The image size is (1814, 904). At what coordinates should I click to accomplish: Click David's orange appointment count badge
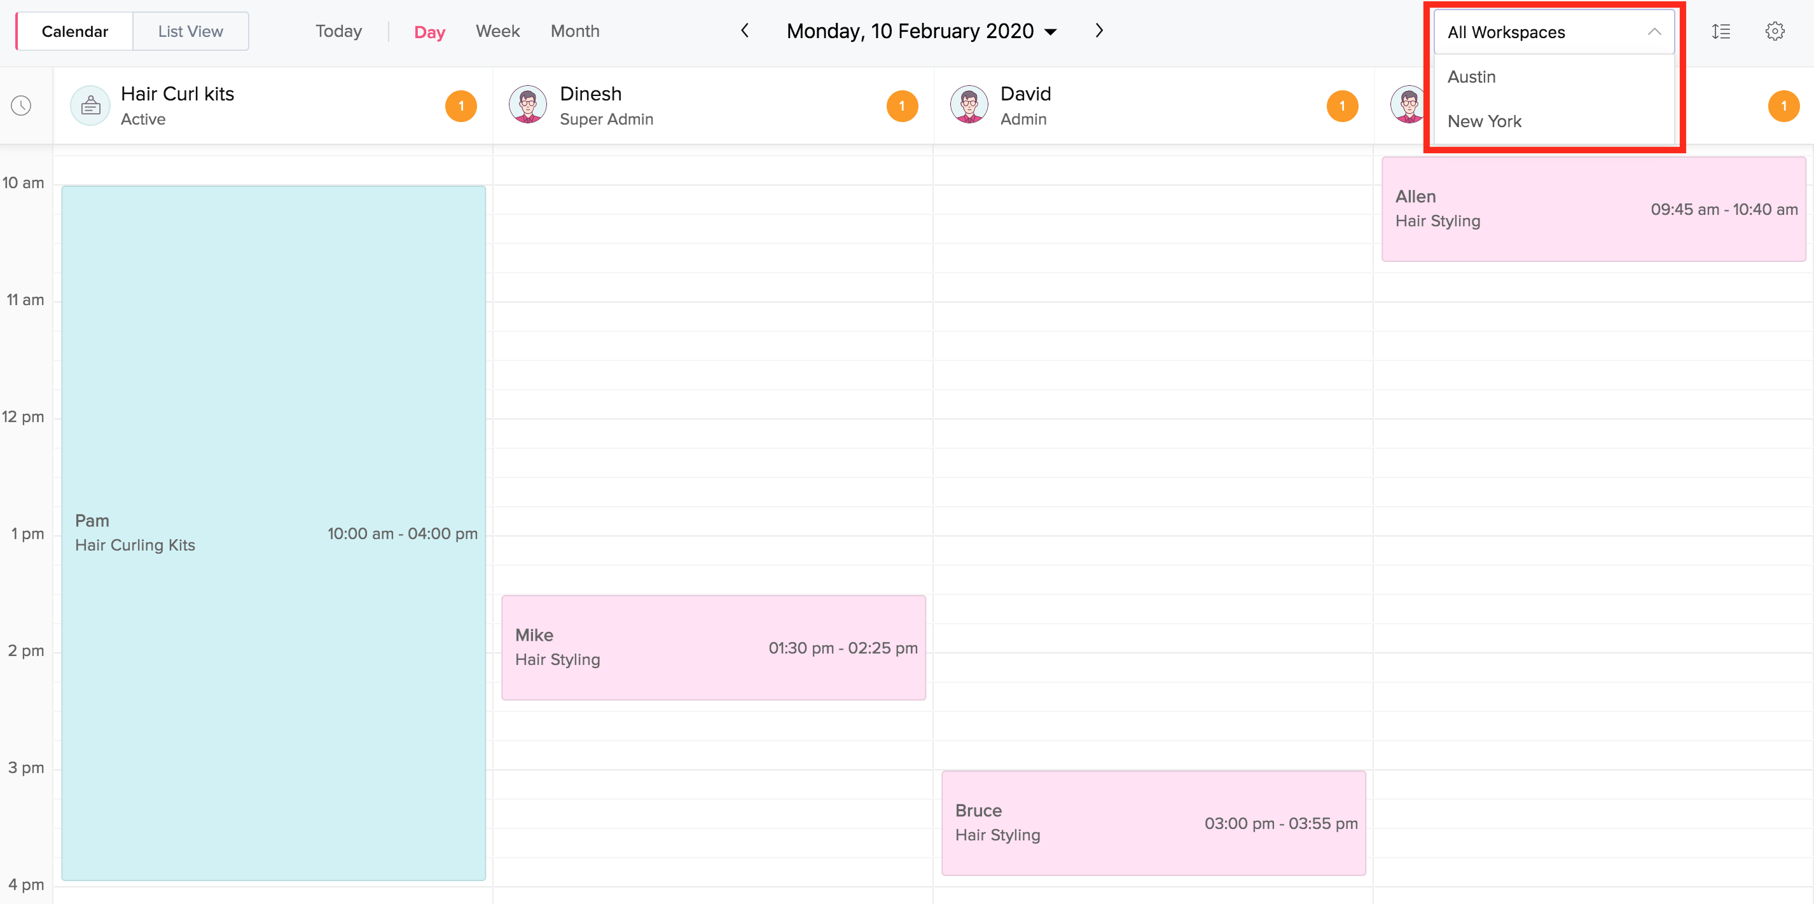point(1341,106)
